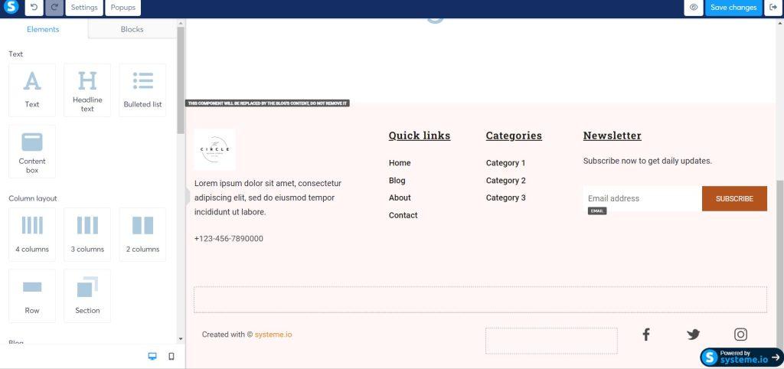This screenshot has height=369, width=784.
Task: Select the phone number +123-456-7890000 text
Action: point(228,239)
